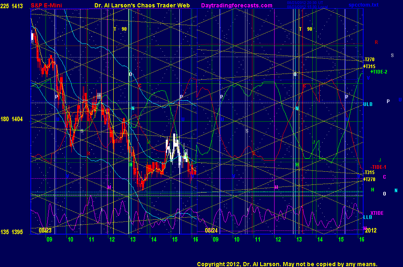Select the -T270 line label

pos(369,60)
